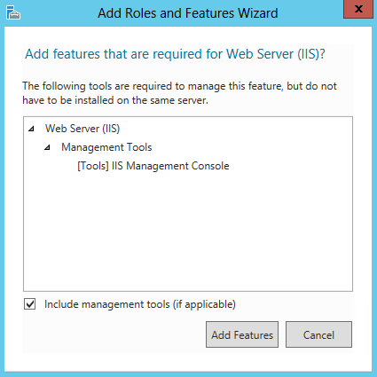Click the 'Add Roles and Features Wizard' title text
The height and width of the screenshot is (377, 377).
(188, 13)
